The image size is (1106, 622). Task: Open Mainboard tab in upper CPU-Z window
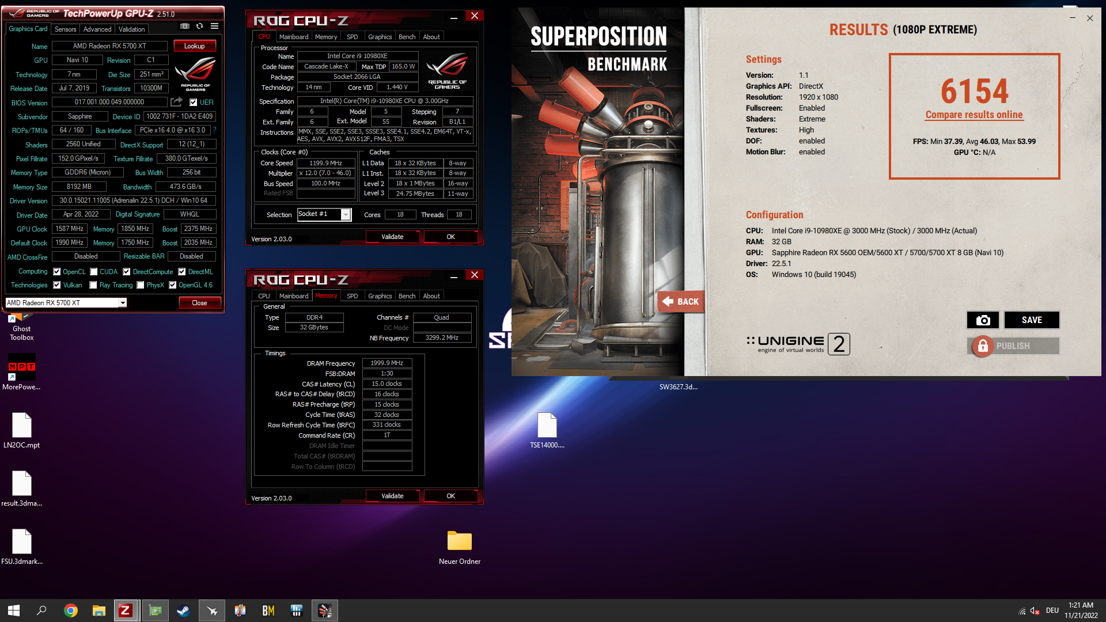[x=294, y=37]
